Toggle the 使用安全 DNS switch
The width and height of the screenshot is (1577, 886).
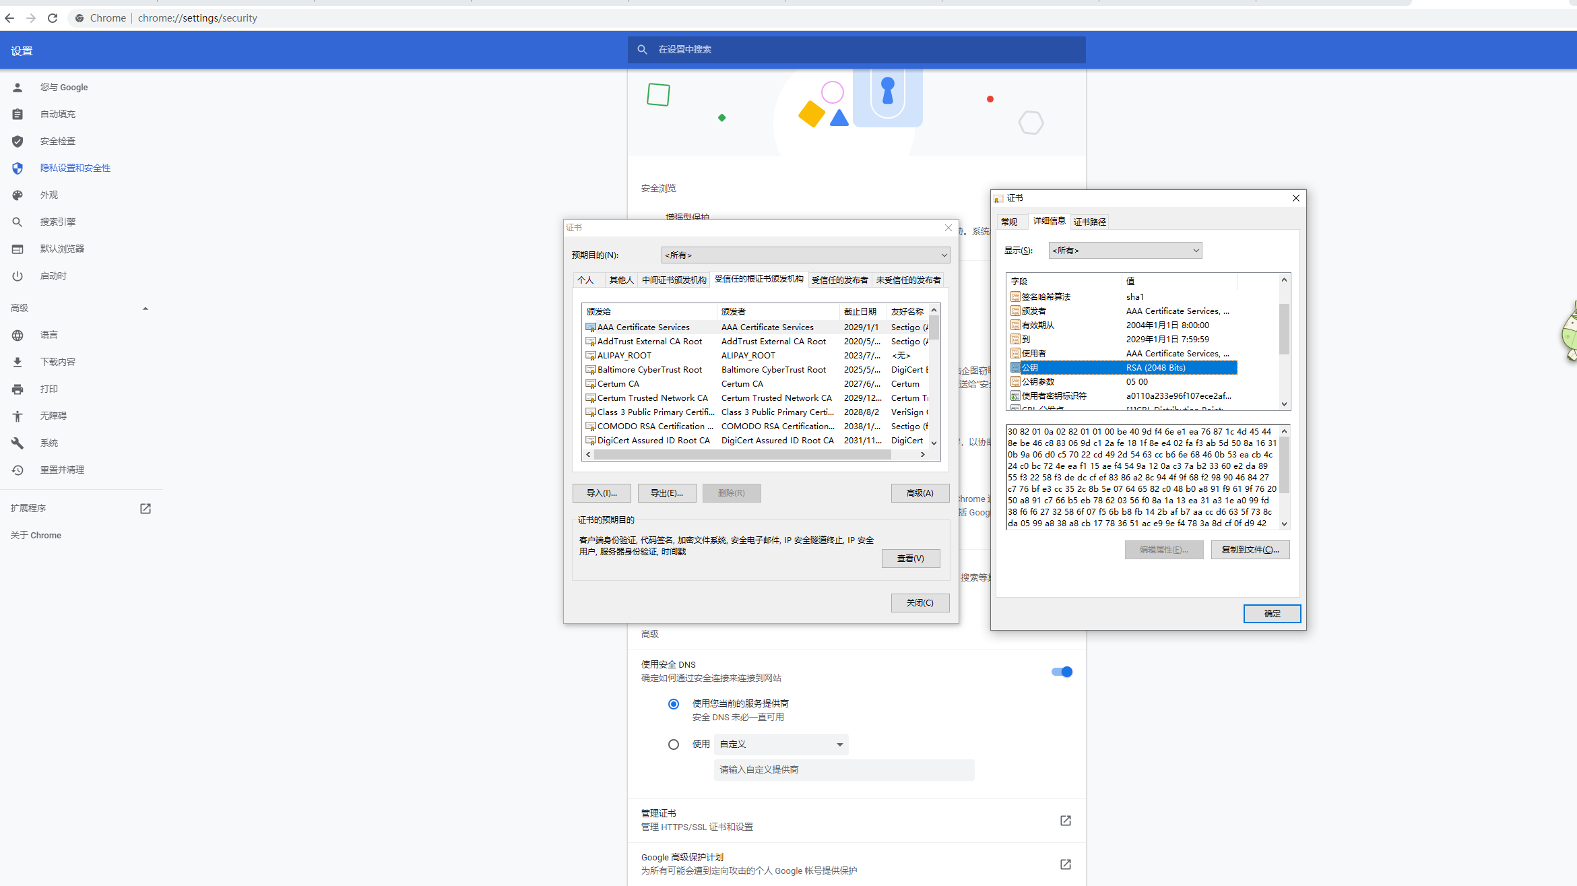[1062, 672]
